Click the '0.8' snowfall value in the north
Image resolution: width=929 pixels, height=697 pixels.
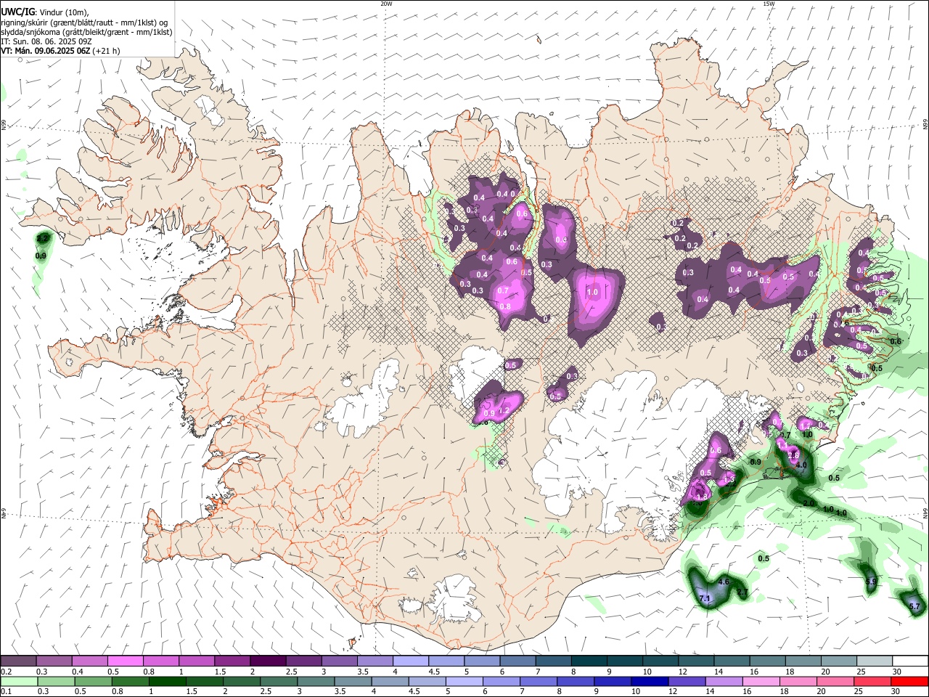coord(505,306)
